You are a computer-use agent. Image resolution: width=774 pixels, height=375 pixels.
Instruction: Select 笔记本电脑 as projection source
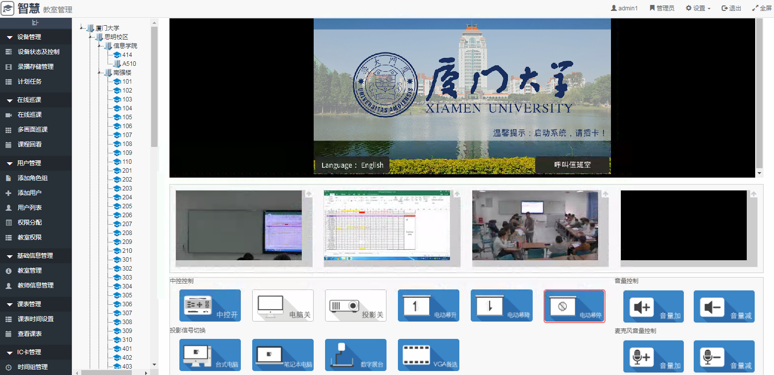click(x=282, y=355)
